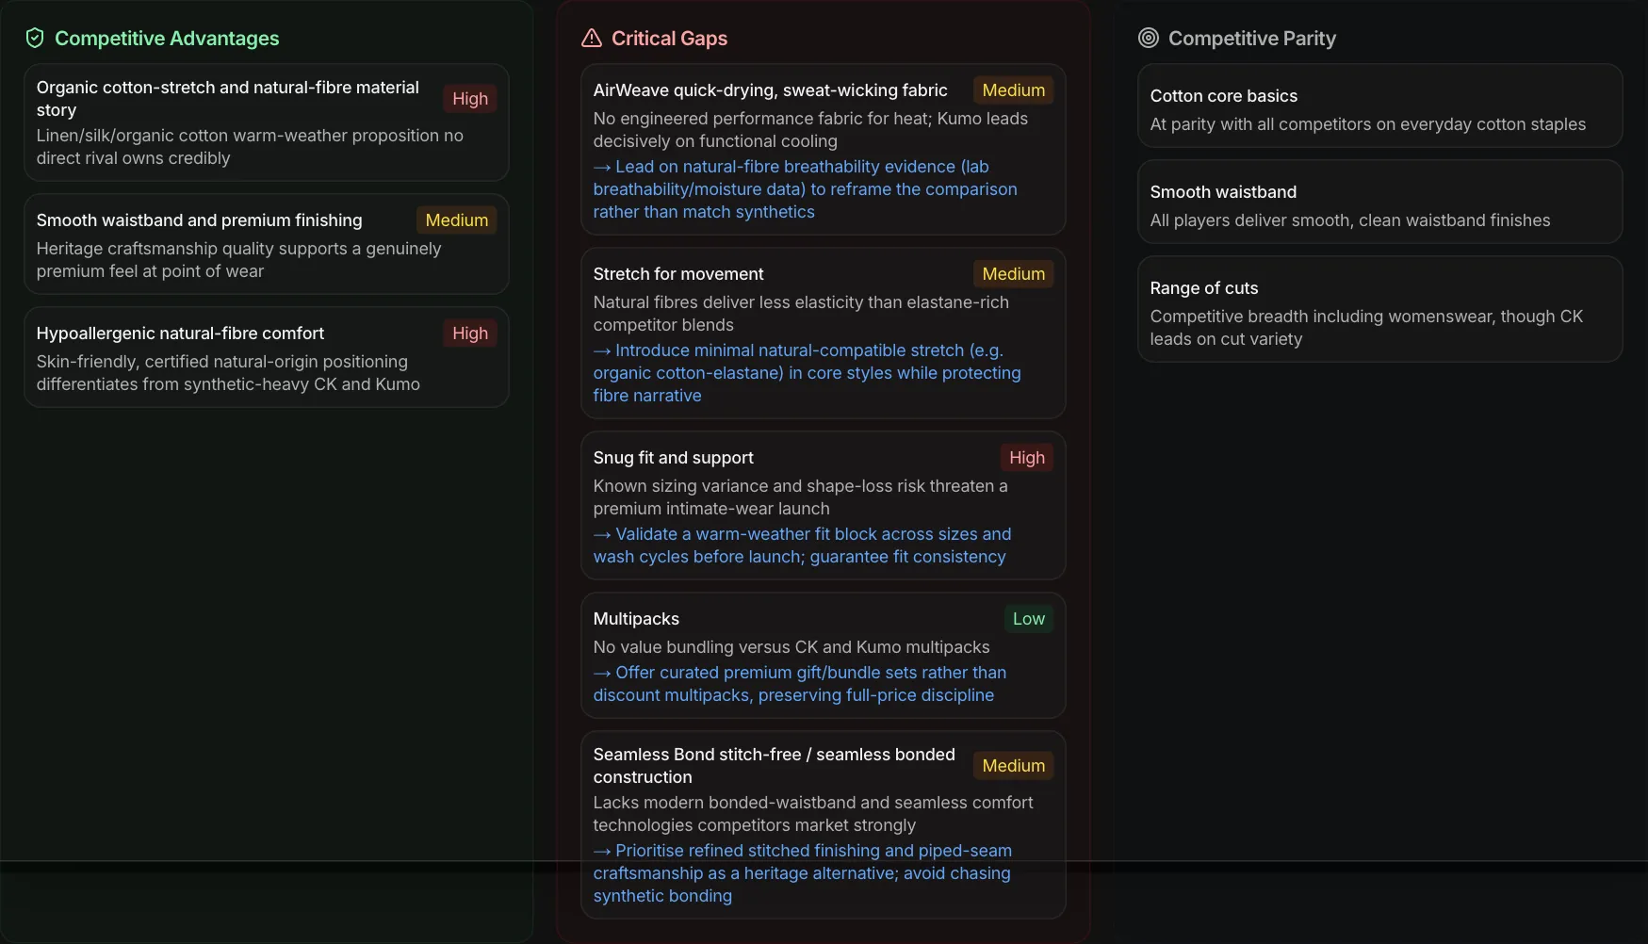The image size is (1648, 944).
Task: Open the Snug fit and support title
Action: pyautogui.click(x=674, y=458)
